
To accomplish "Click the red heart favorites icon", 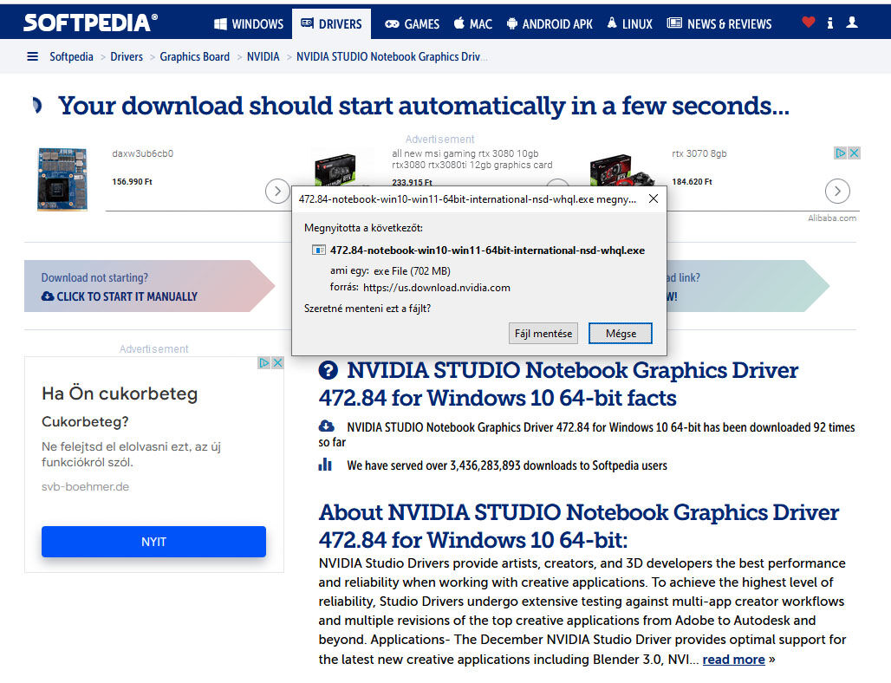I will (x=808, y=23).
